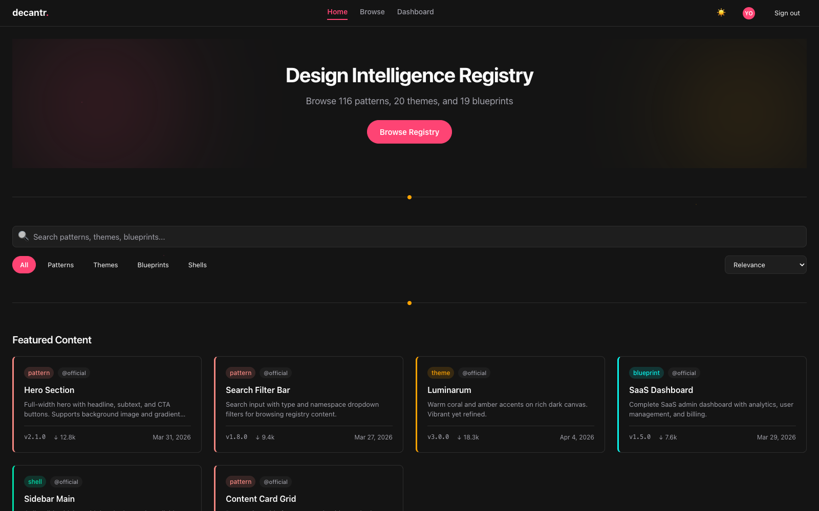Open the Dashboard nav tab
The image size is (819, 511).
point(415,12)
